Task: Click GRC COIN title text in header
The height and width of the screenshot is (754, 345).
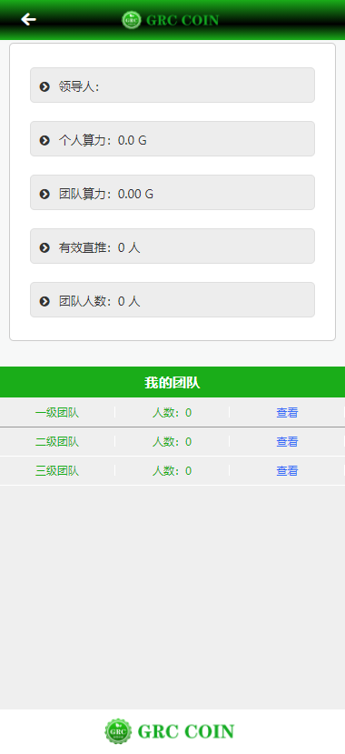Action: [182, 20]
